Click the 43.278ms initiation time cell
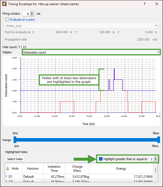Screen dimensions: 163x187 point(54,176)
